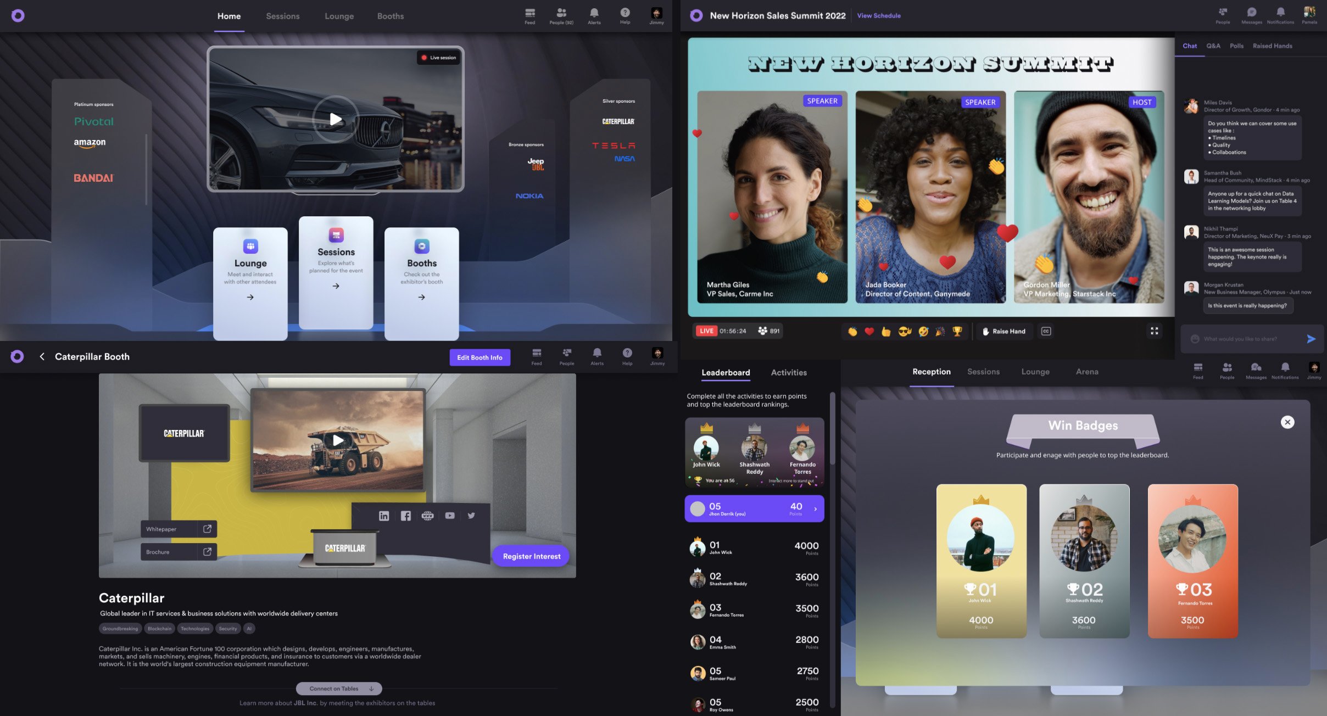
Task: Open the Booths card on Home
Action: [x=421, y=284]
